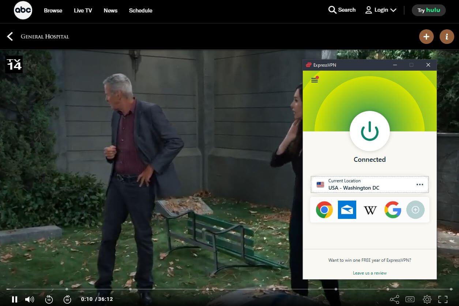View the Schedule page

click(x=140, y=11)
